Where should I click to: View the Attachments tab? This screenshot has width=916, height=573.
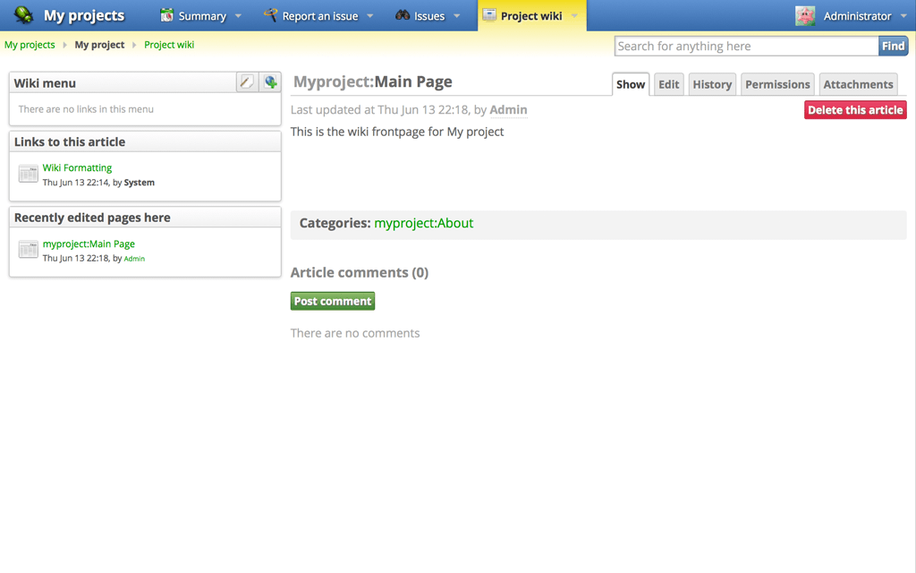click(858, 84)
